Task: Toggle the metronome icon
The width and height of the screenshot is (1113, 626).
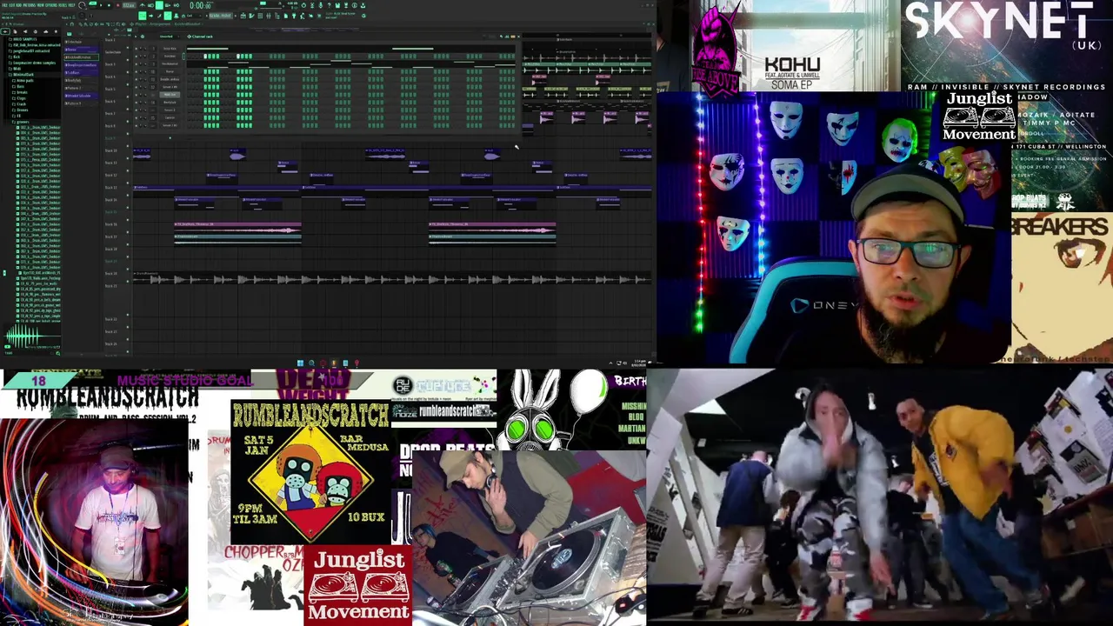Action: pos(142,4)
